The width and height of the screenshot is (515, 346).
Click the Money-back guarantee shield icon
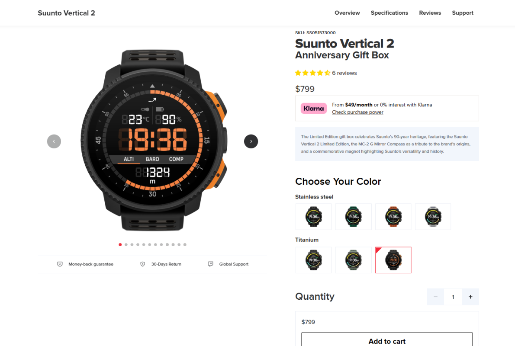click(60, 264)
